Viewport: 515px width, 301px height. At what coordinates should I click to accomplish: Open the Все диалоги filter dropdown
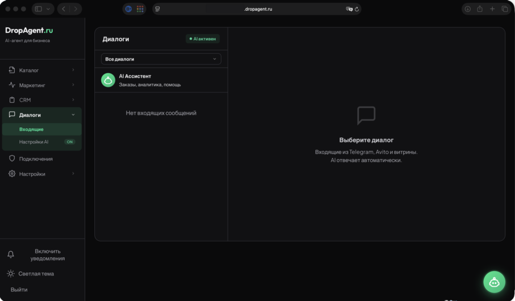(161, 59)
